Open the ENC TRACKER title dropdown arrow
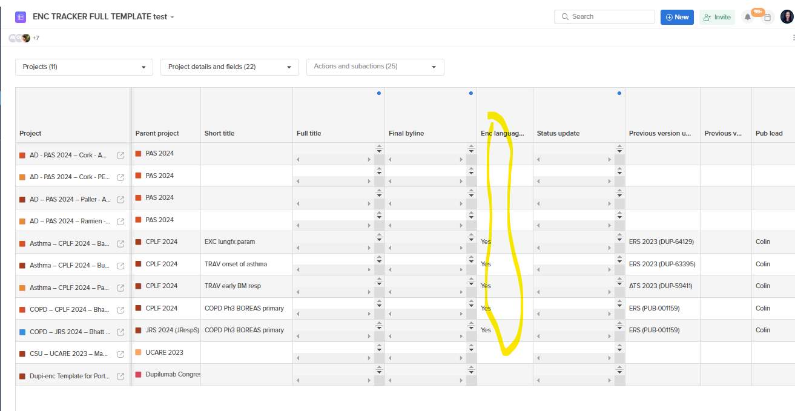This screenshot has height=411, width=795. click(173, 18)
